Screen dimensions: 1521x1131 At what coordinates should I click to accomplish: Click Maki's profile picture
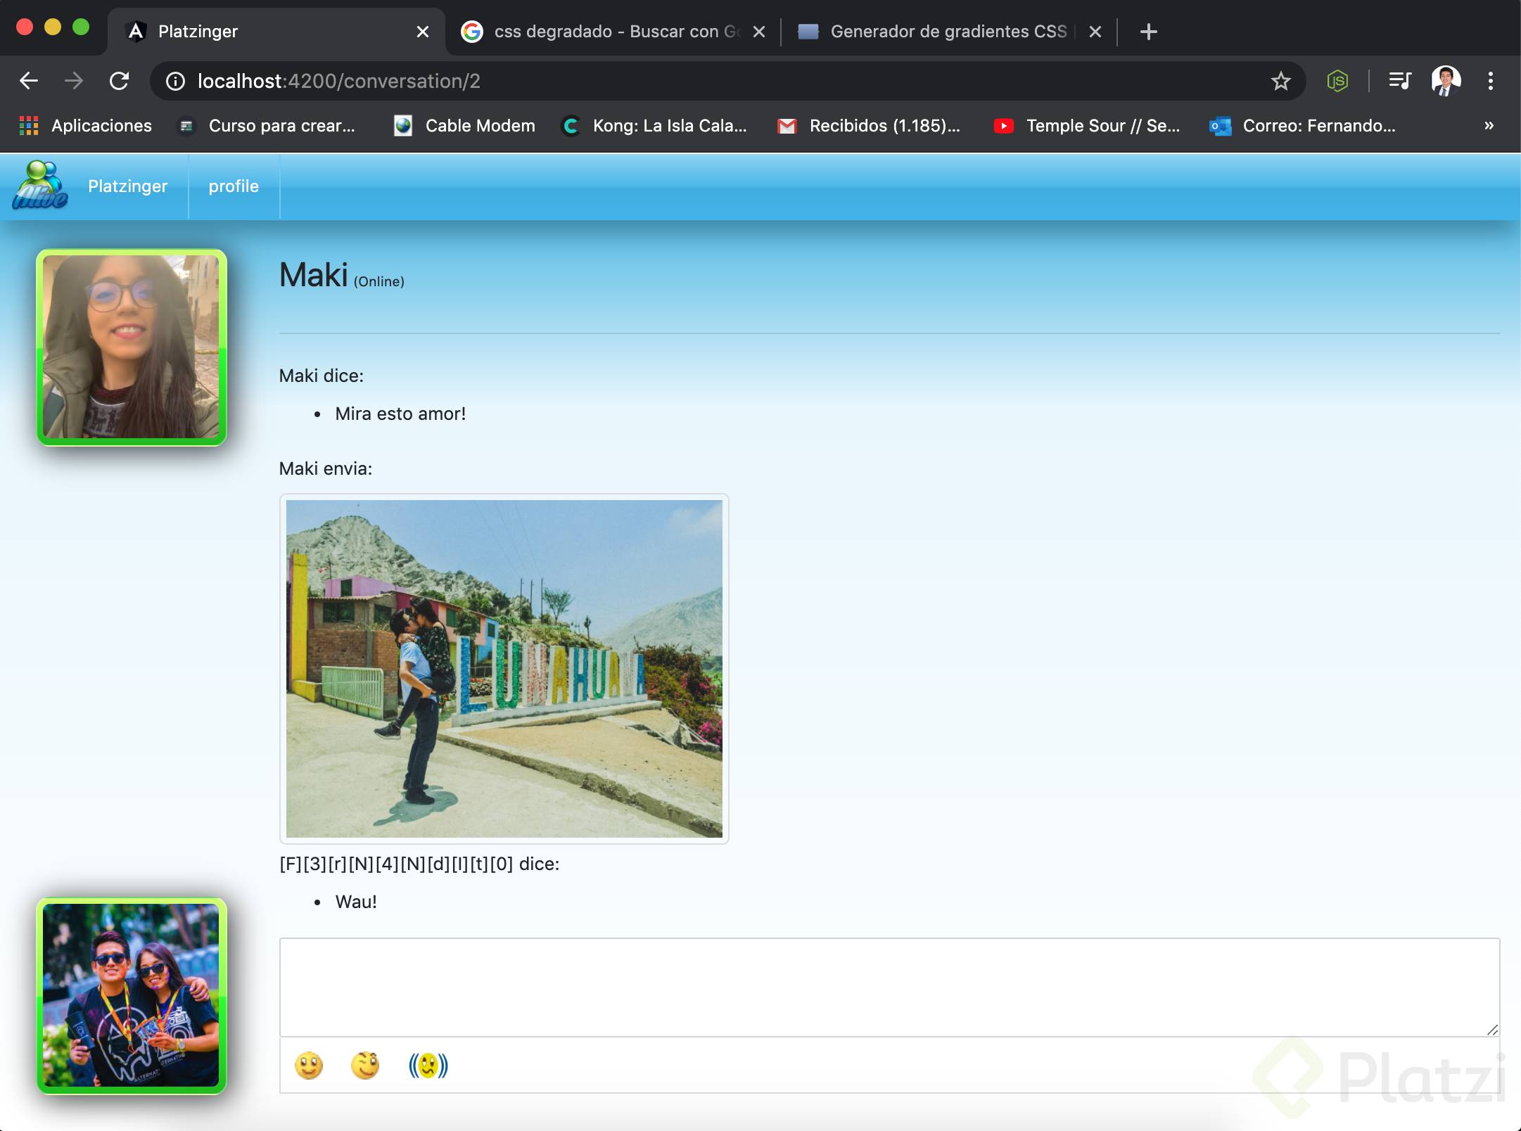point(132,347)
